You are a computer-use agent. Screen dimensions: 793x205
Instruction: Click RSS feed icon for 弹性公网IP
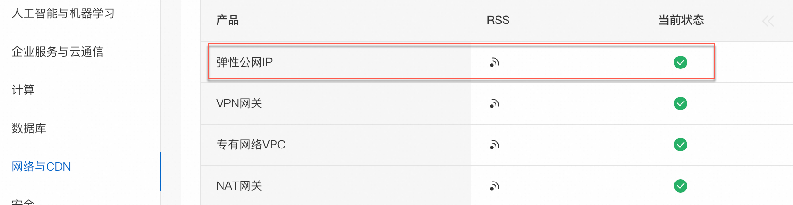(495, 62)
